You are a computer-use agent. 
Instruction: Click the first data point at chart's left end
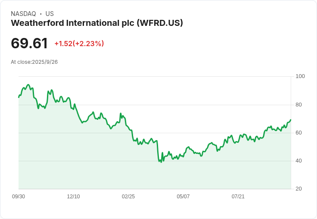point(19,97)
